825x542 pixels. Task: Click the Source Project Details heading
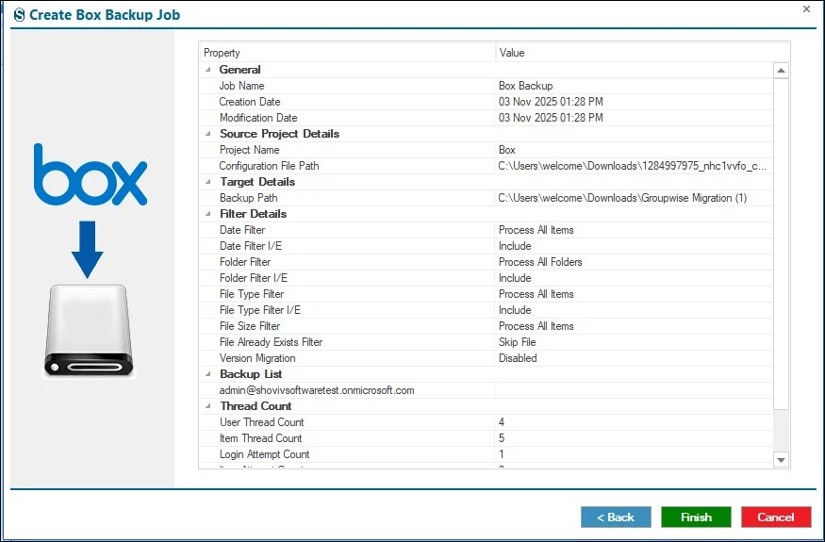click(x=279, y=134)
